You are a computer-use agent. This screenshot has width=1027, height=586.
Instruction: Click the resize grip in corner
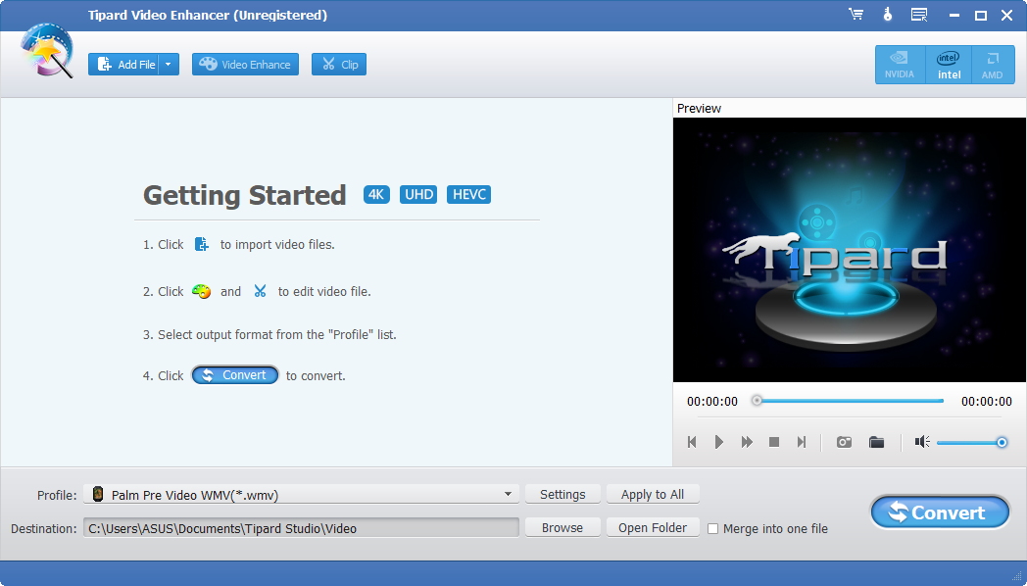tap(1017, 575)
